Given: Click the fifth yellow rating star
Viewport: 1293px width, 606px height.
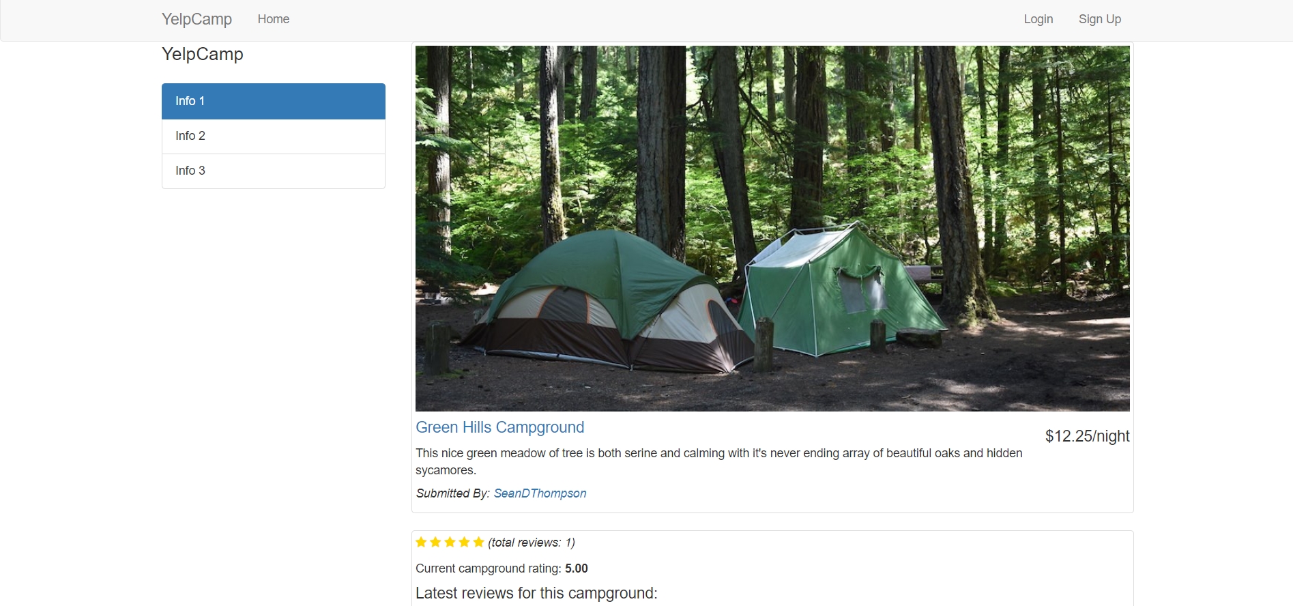Looking at the screenshot, I should pyautogui.click(x=478, y=542).
